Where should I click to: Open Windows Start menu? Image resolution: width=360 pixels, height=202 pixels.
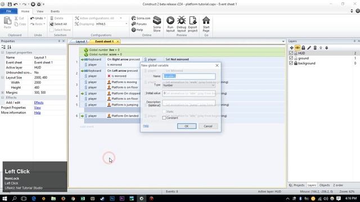tap(4, 198)
